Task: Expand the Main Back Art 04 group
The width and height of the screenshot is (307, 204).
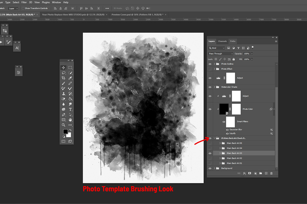Action: pyautogui.click(x=220, y=148)
